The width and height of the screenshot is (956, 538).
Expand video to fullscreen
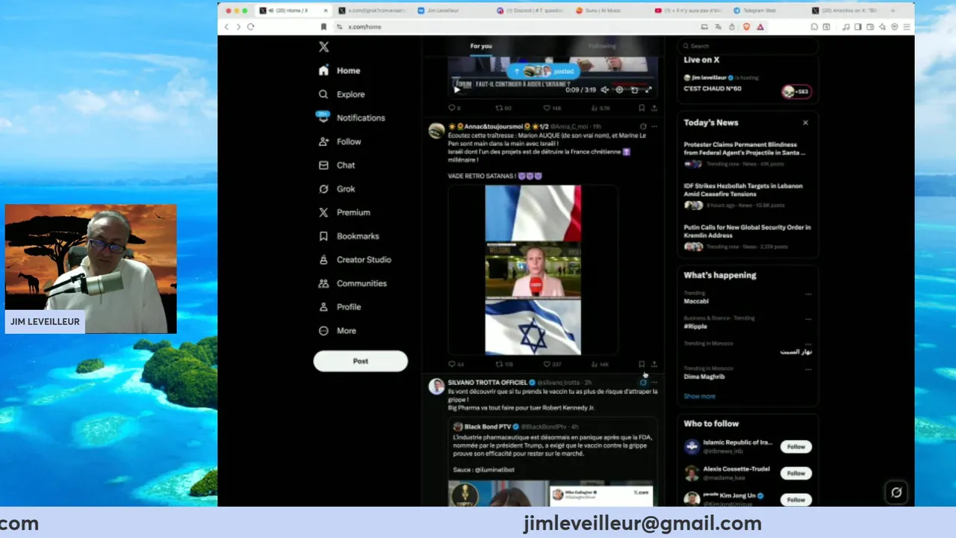[648, 90]
